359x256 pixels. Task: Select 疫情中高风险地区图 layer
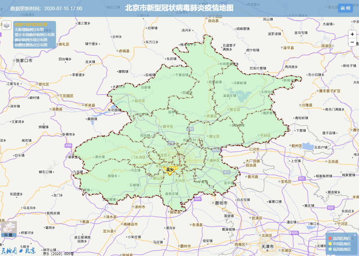pyautogui.click(x=31, y=24)
